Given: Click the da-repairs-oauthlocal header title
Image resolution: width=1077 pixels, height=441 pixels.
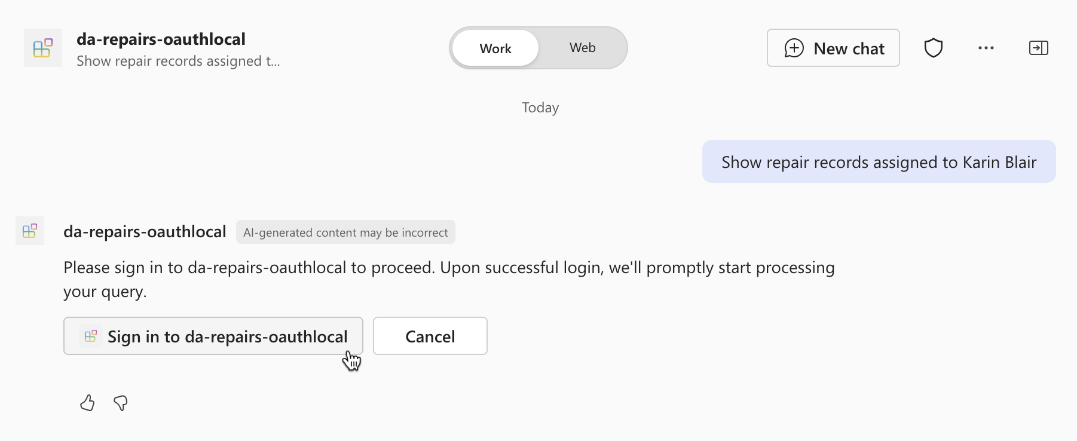Looking at the screenshot, I should click(161, 39).
